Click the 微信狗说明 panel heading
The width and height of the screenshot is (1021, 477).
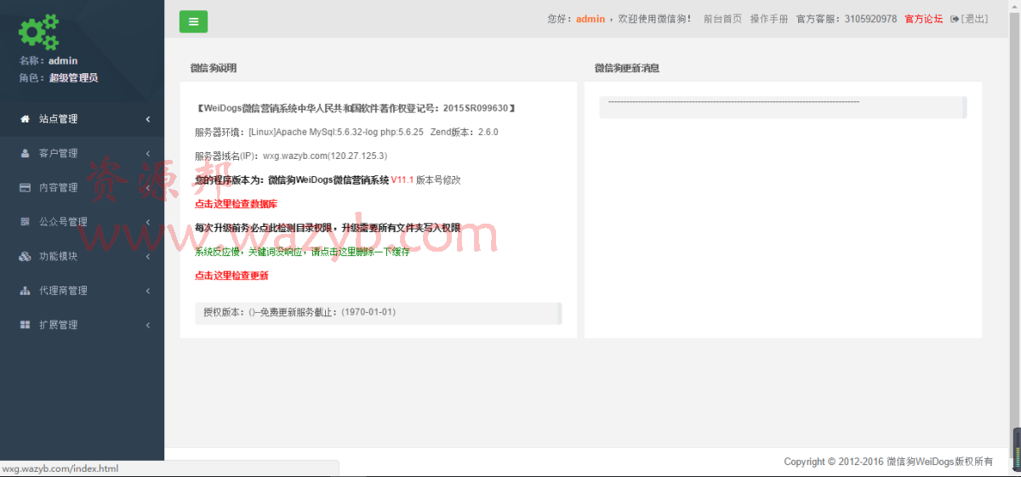point(214,68)
